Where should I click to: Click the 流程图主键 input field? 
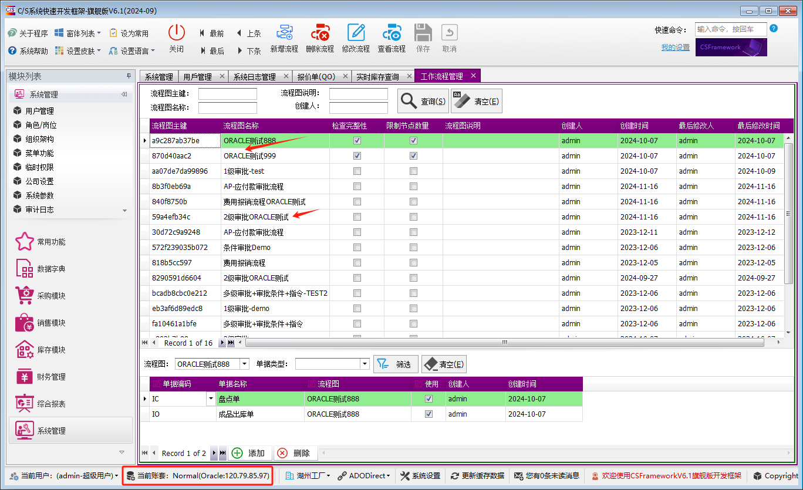click(228, 94)
